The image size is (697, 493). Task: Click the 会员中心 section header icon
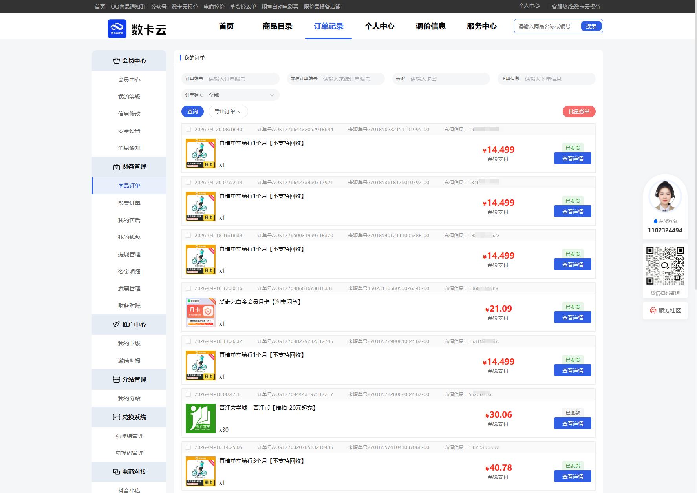pyautogui.click(x=117, y=61)
